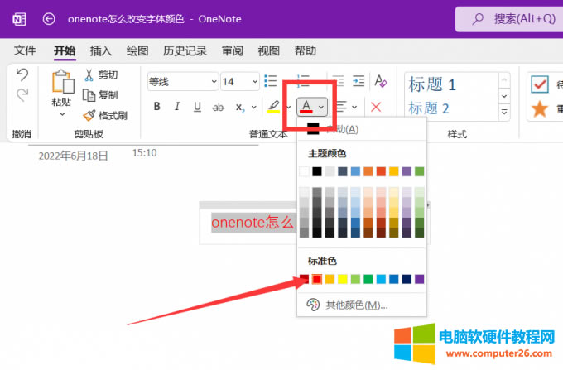The image size is (563, 370).
Task: Click the Copy (复制) icon
Action: pyautogui.click(x=89, y=95)
